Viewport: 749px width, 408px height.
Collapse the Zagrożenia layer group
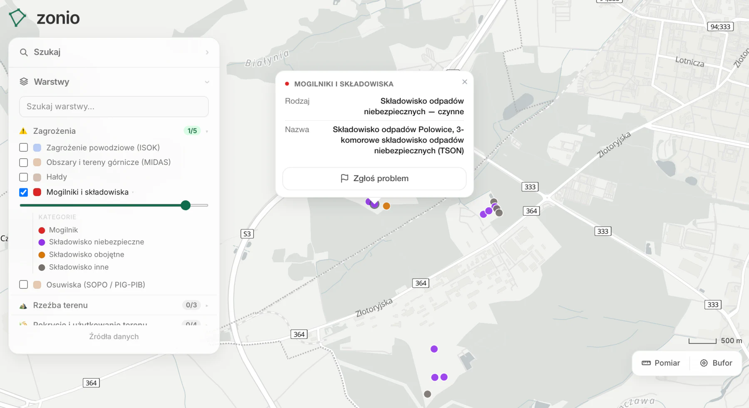(x=207, y=131)
